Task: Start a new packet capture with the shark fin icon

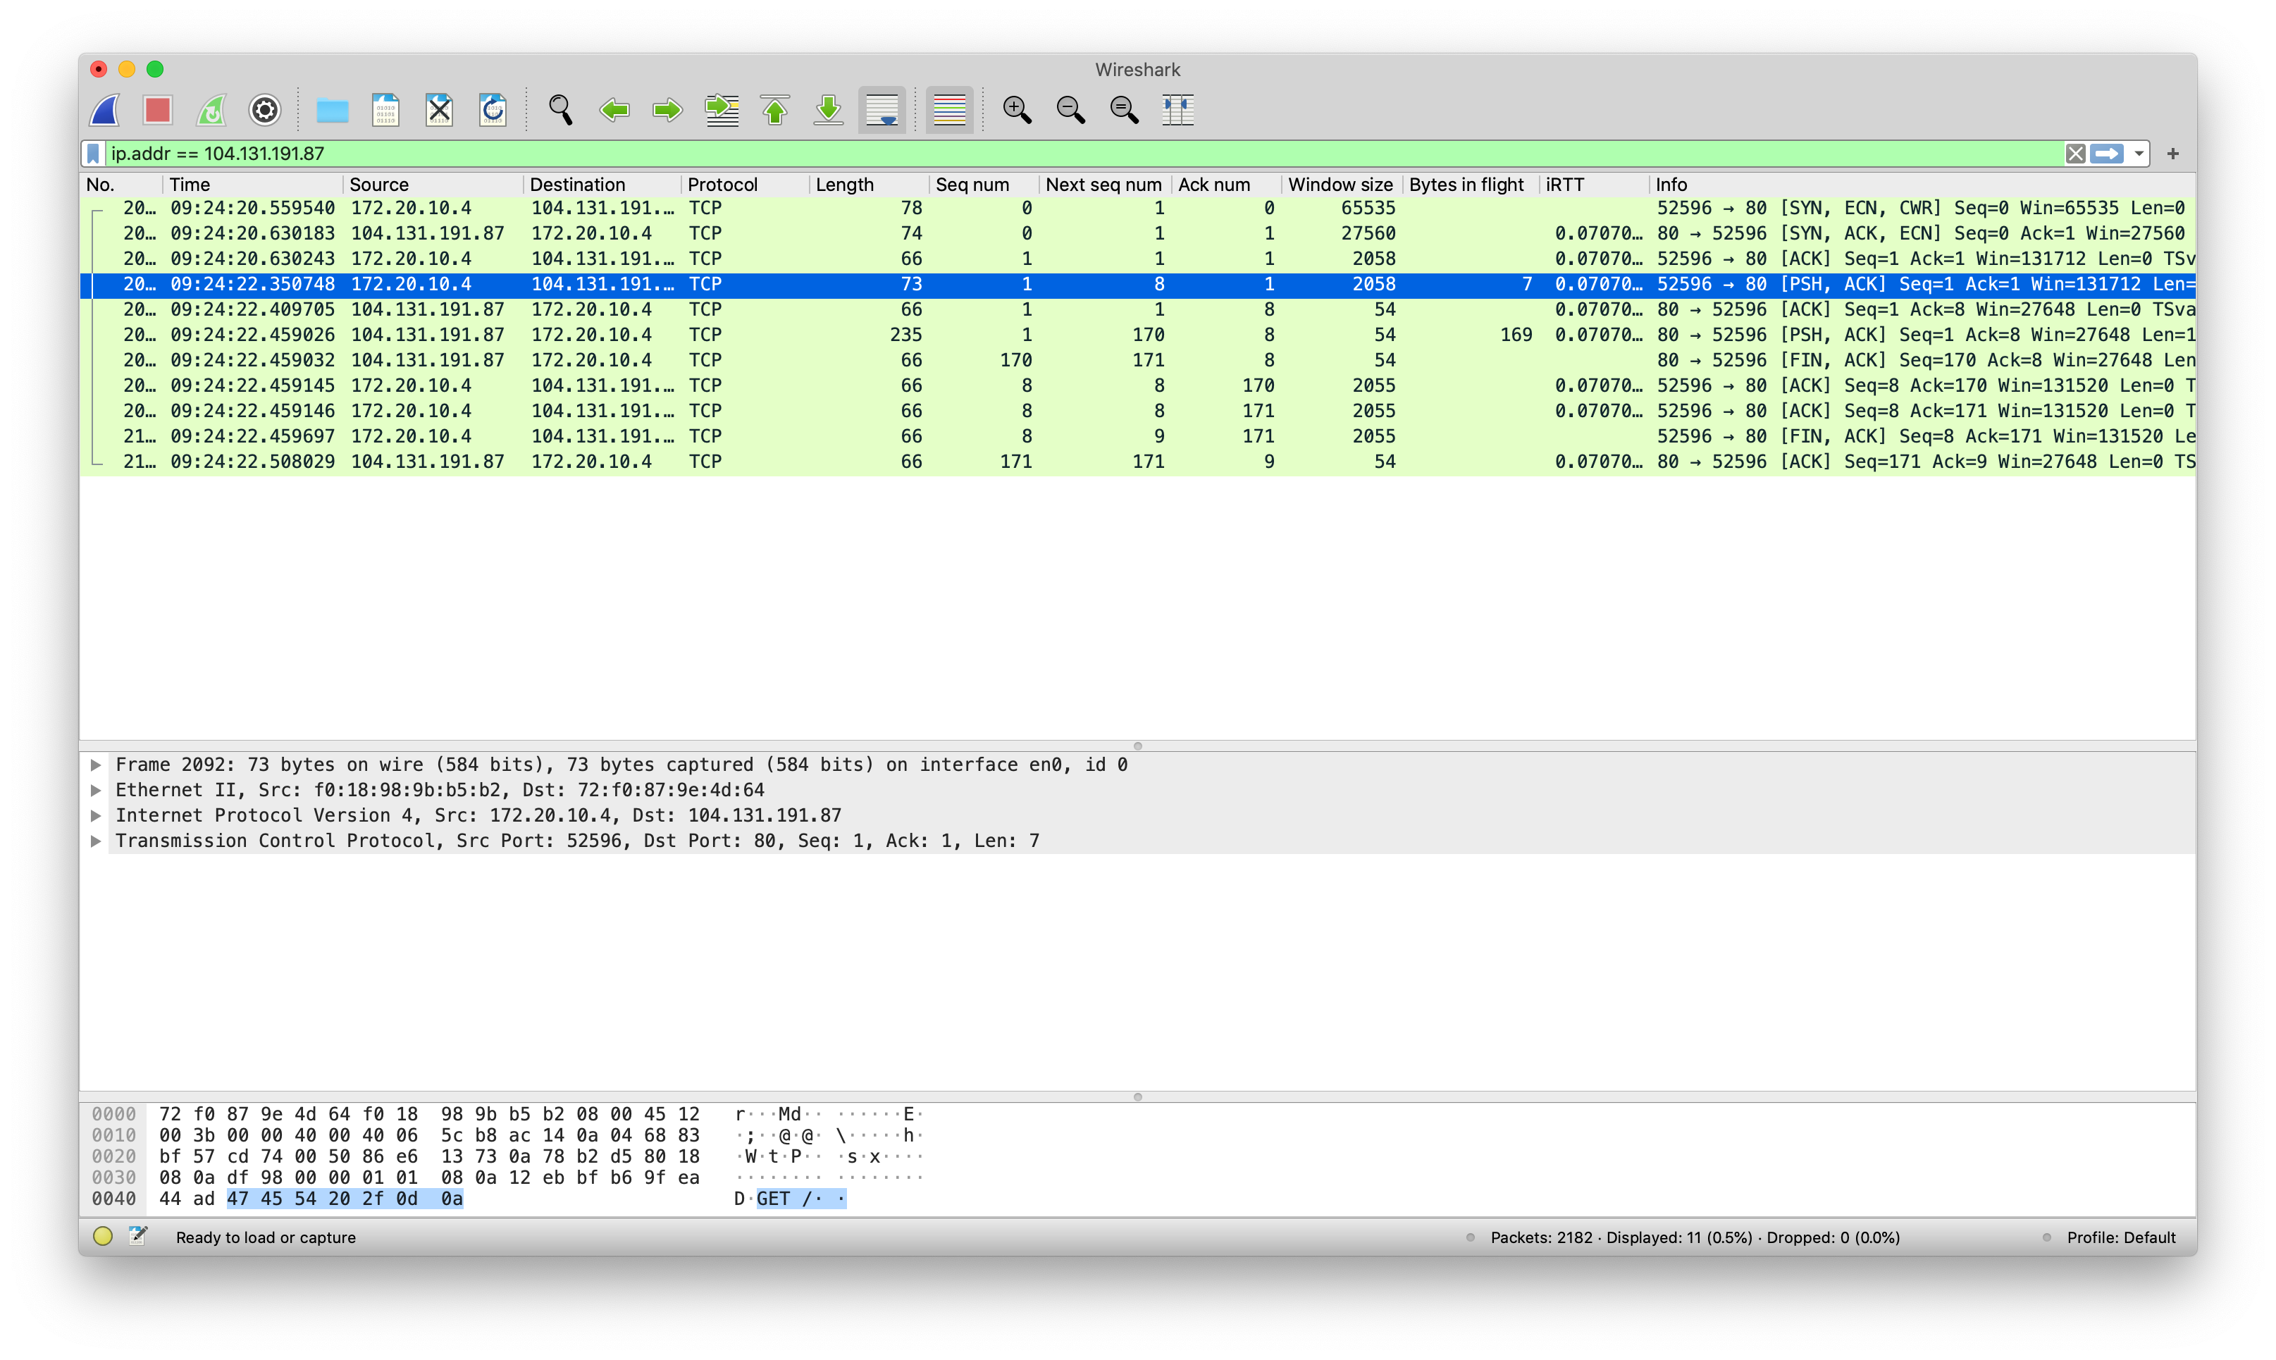Action: (104, 110)
